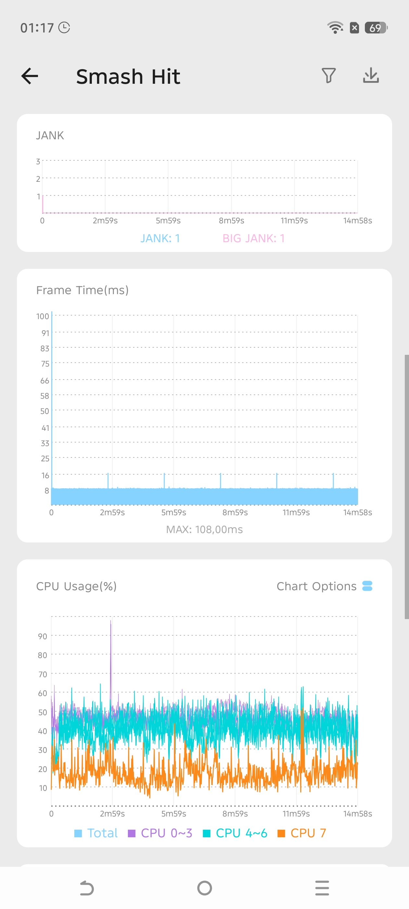Click the Frame Time spike at start

pos(52,399)
